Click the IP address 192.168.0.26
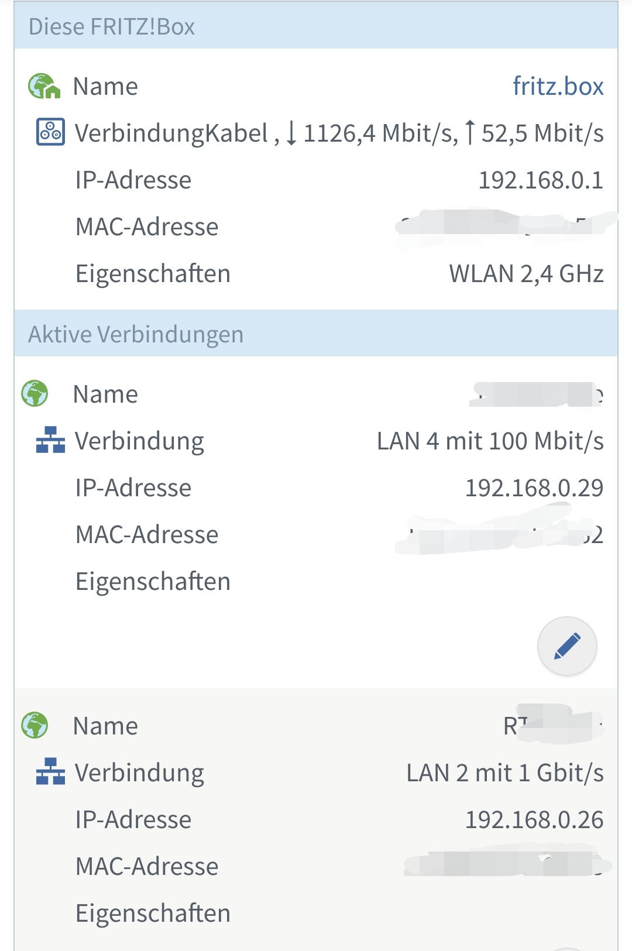The image size is (632, 951). (534, 820)
